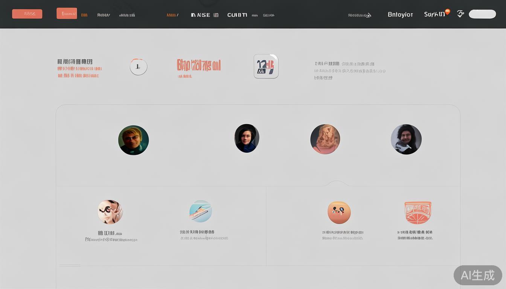
Task: Switch to the CUIT menu item
Action: (236, 15)
